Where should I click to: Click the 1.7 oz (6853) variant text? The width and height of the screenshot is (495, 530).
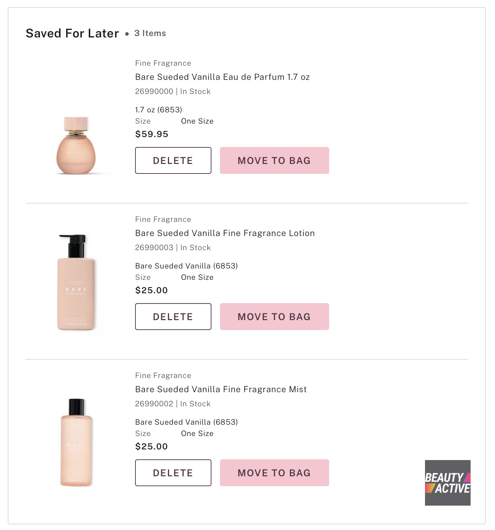(159, 110)
